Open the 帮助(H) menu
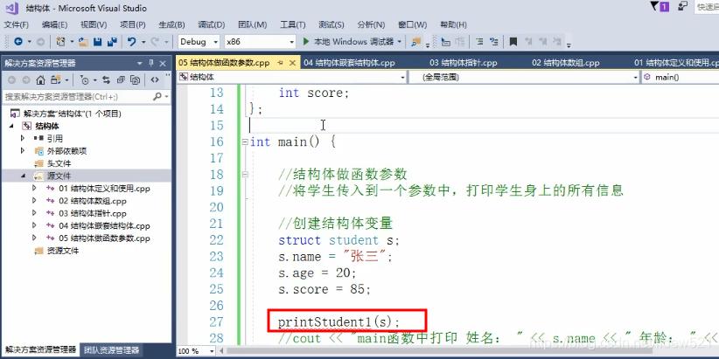719x359 pixels. point(453,24)
